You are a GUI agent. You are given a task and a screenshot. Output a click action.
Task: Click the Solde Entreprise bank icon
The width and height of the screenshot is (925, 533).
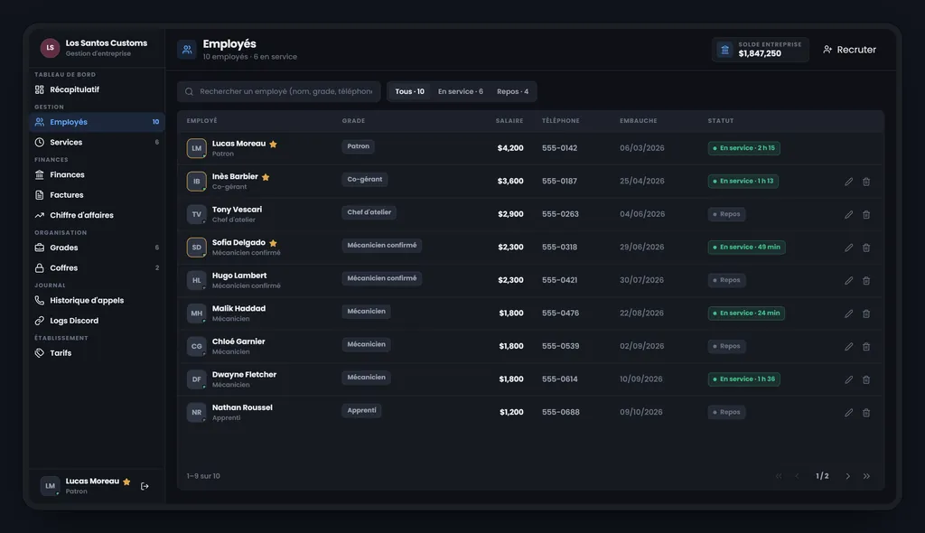click(x=725, y=50)
